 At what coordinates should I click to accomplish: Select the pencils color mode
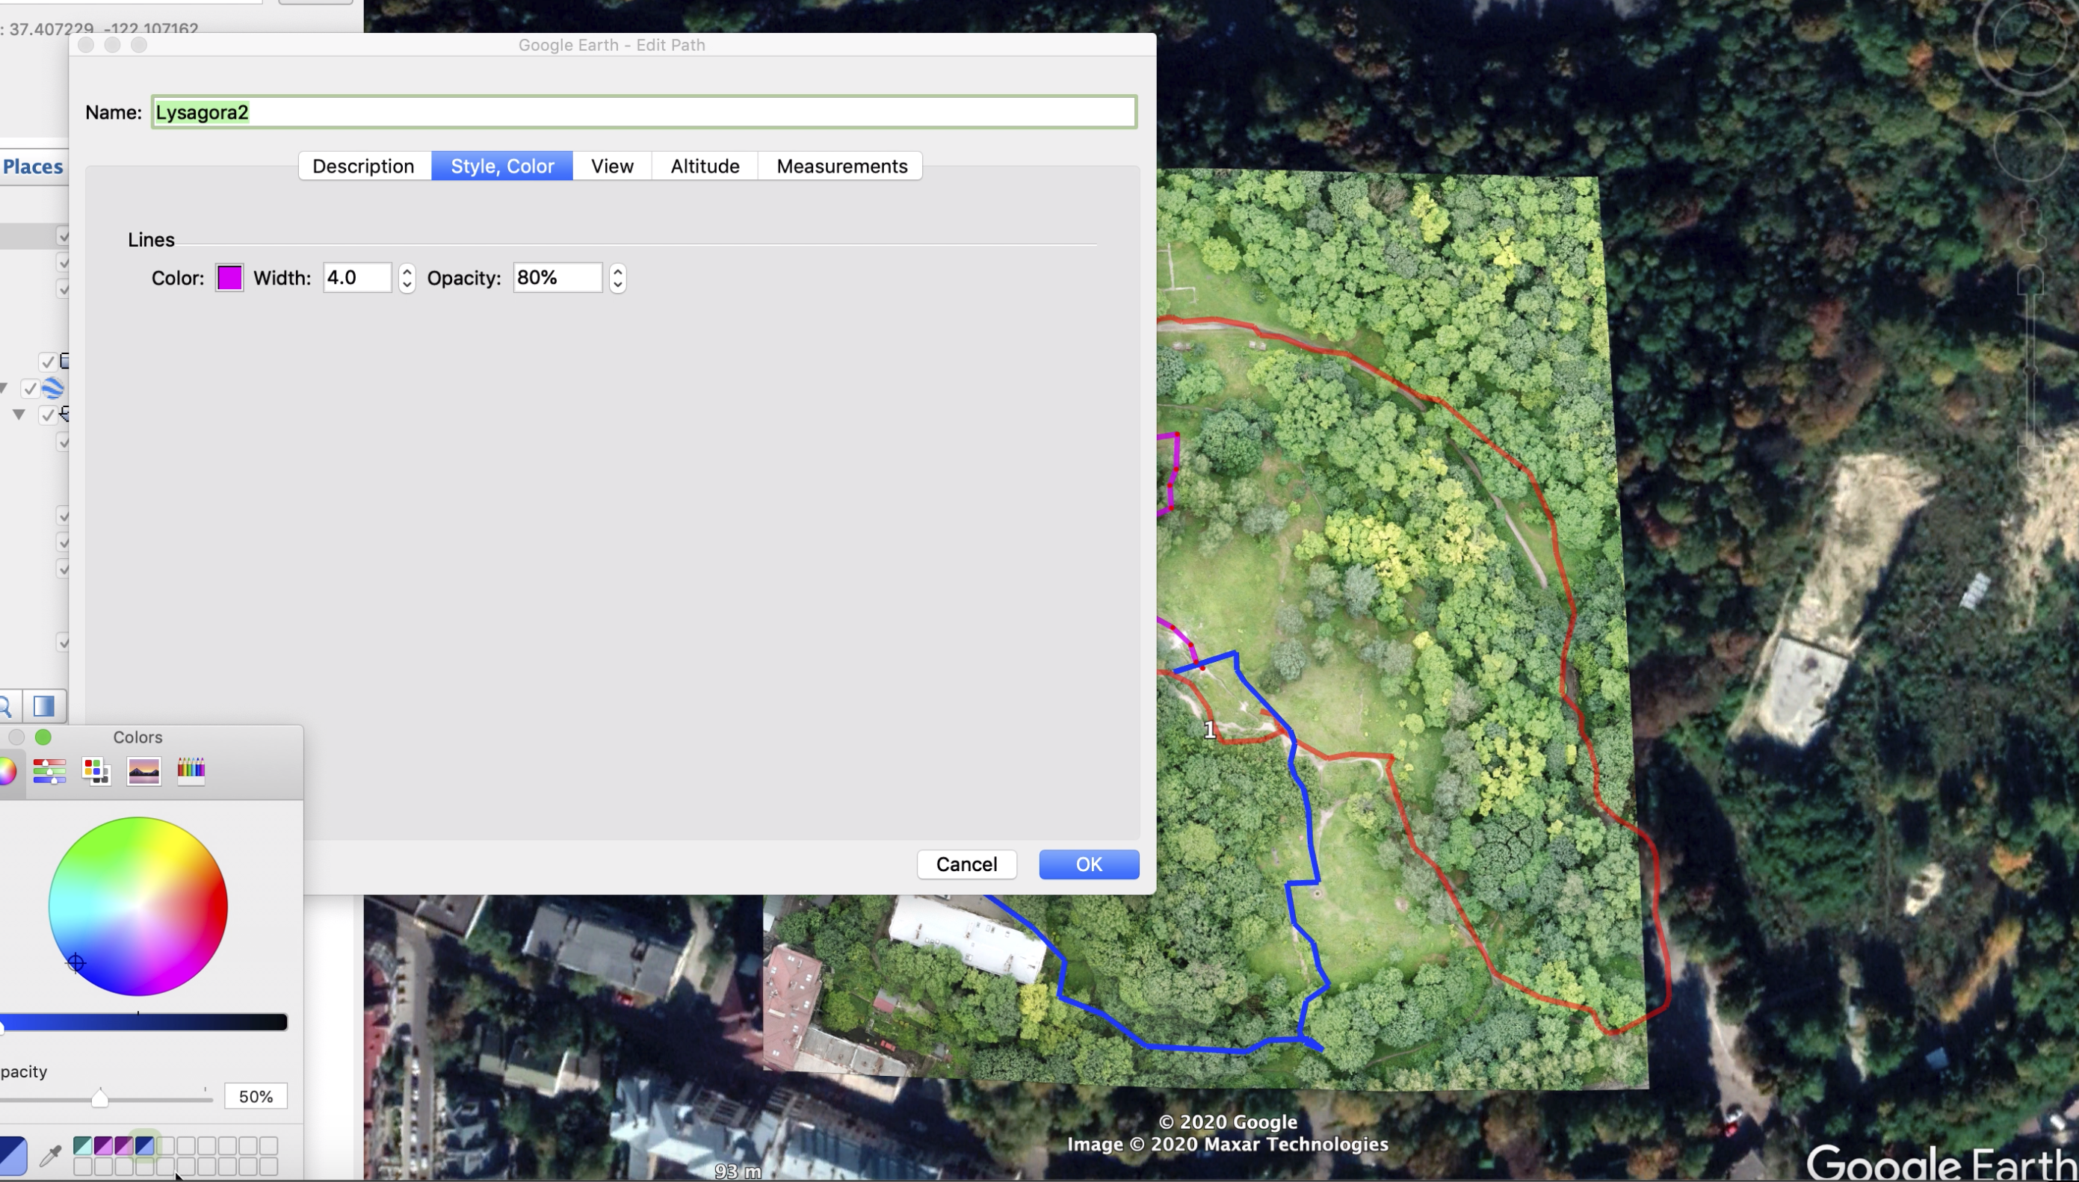pos(191,770)
